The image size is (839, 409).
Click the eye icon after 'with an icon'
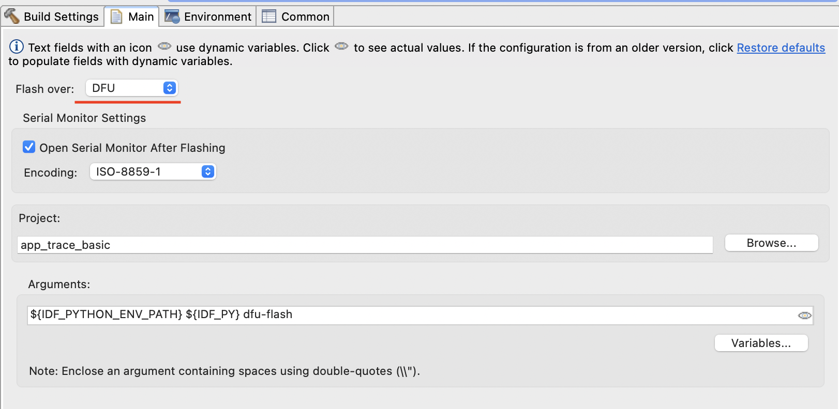point(164,46)
